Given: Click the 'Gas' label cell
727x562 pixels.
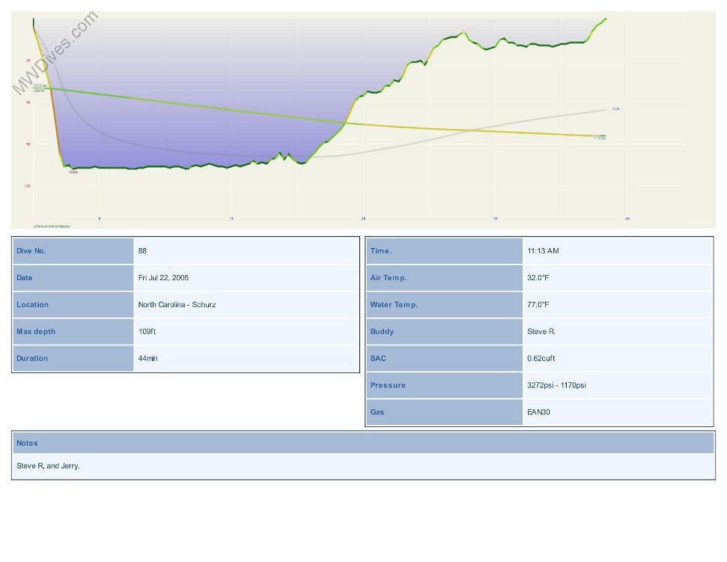Looking at the screenshot, I should tap(445, 412).
